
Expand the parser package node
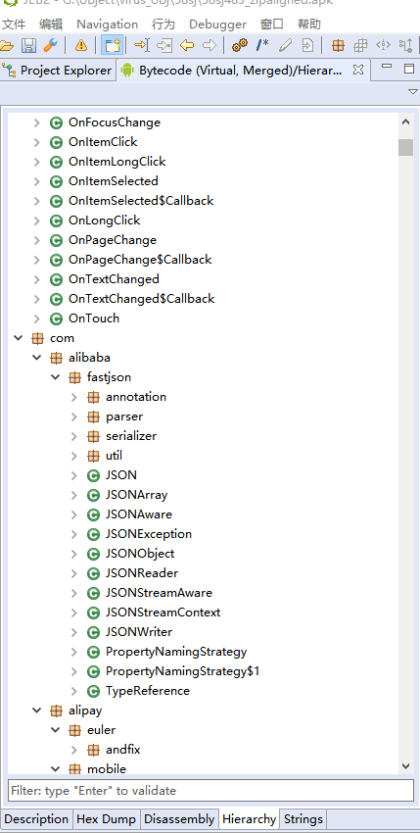pos(73,416)
